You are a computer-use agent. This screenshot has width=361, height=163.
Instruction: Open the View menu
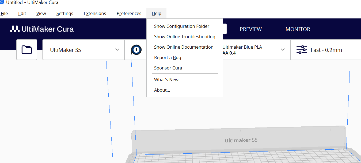pos(41,13)
